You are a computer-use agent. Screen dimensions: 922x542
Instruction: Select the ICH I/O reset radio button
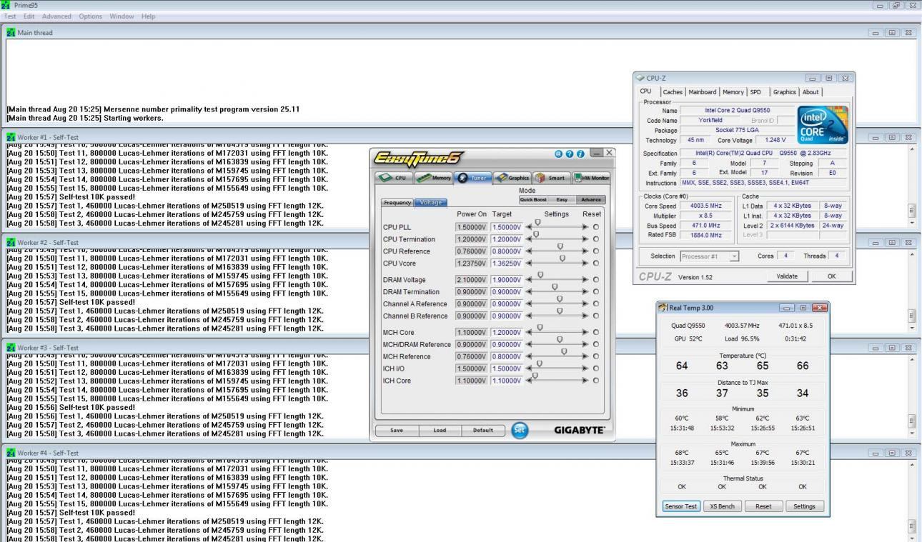(596, 368)
